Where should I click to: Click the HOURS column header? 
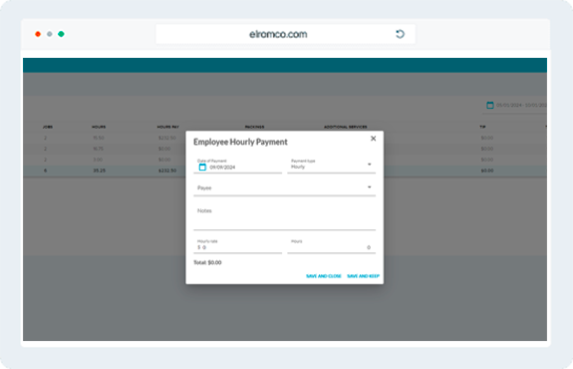point(99,127)
